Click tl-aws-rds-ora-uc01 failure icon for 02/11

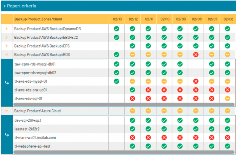pos(148,90)
